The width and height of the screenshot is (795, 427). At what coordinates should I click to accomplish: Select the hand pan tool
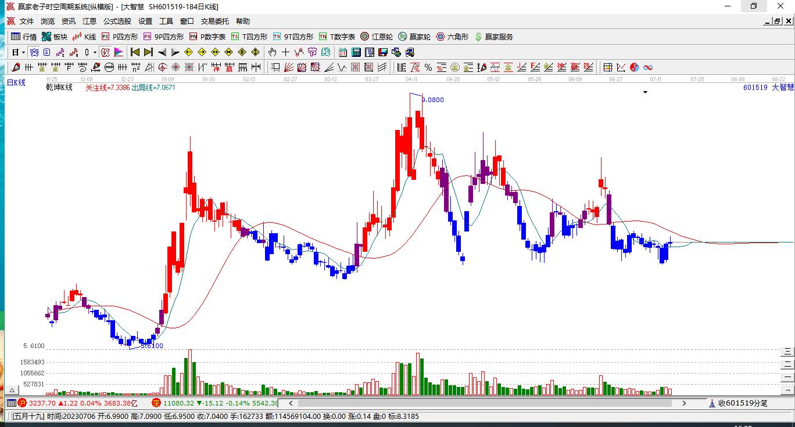click(x=272, y=52)
